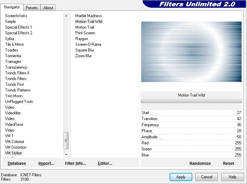247x184 pixels.
Task: Click the Apply button
Action: click(181, 177)
